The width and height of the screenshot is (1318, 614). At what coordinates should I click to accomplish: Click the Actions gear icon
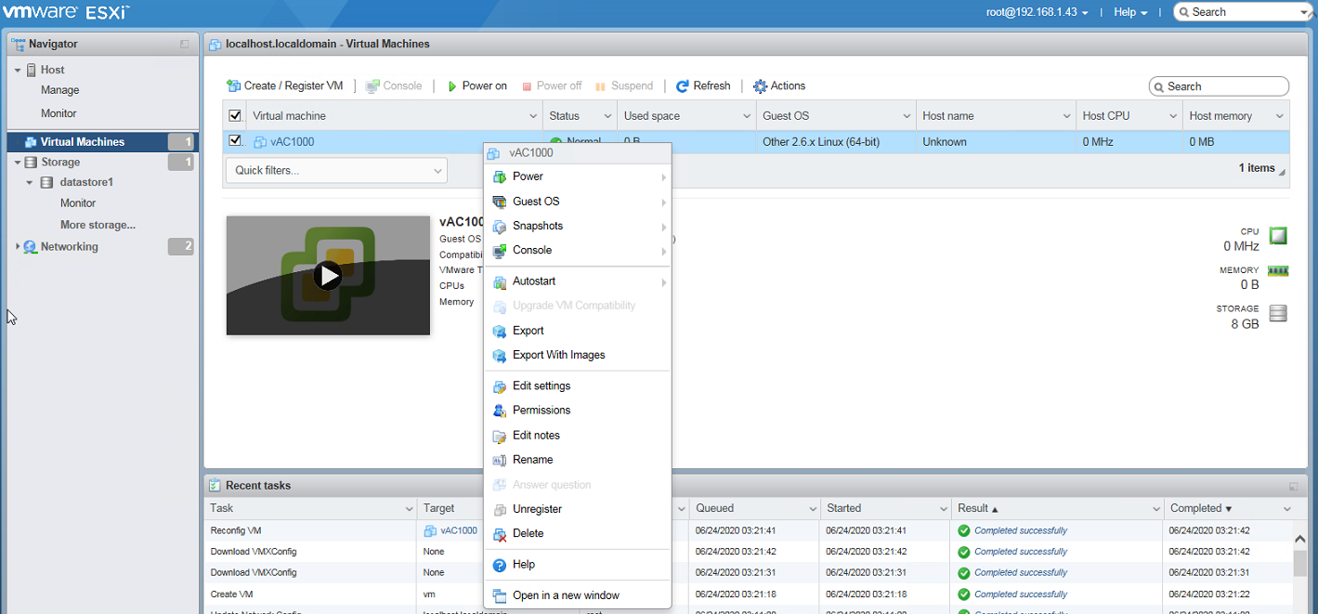(x=760, y=85)
